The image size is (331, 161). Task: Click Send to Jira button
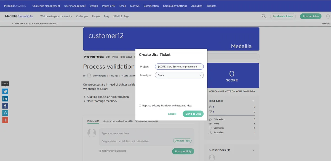[x=193, y=114]
